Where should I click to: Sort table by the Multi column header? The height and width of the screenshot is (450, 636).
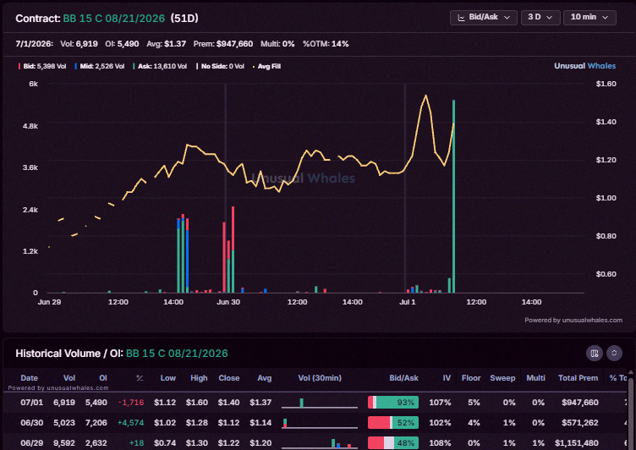click(x=535, y=378)
